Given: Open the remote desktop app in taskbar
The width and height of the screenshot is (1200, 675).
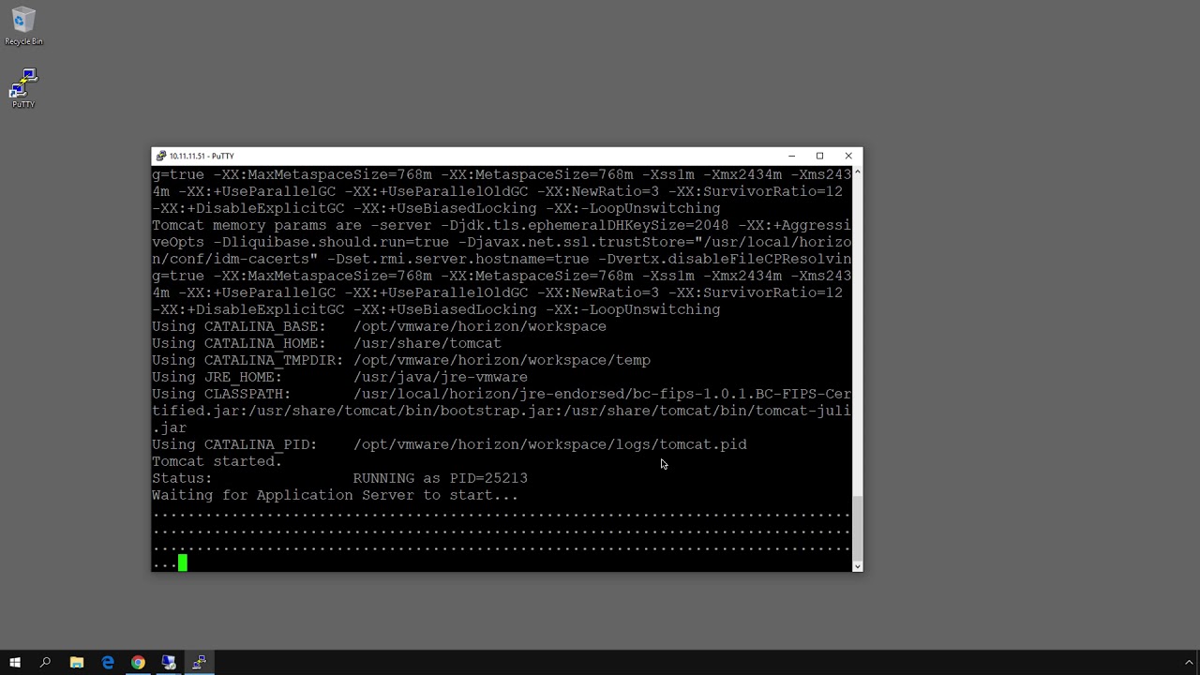Looking at the screenshot, I should 169,663.
